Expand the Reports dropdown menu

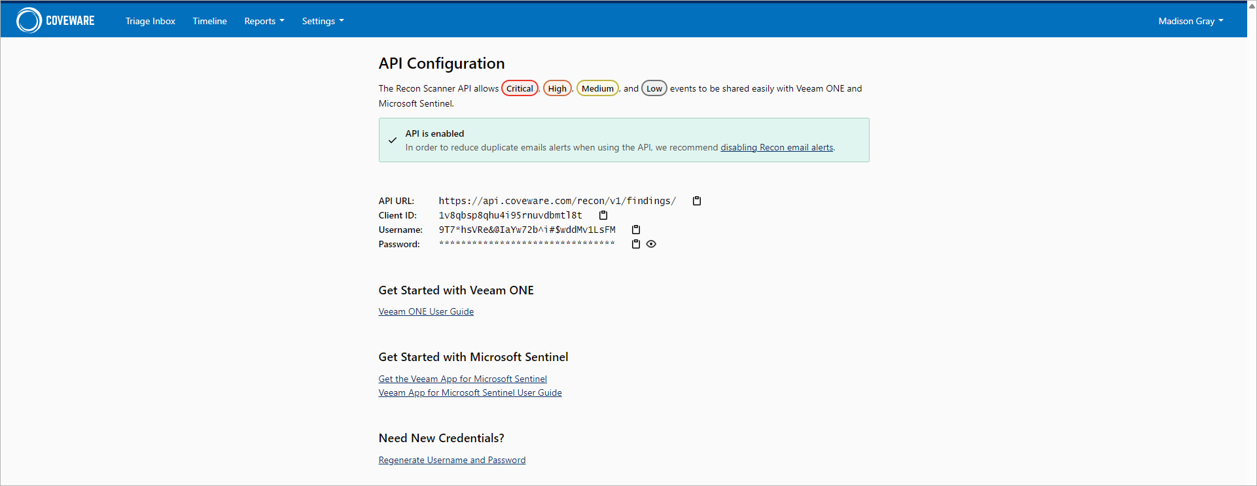264,21
